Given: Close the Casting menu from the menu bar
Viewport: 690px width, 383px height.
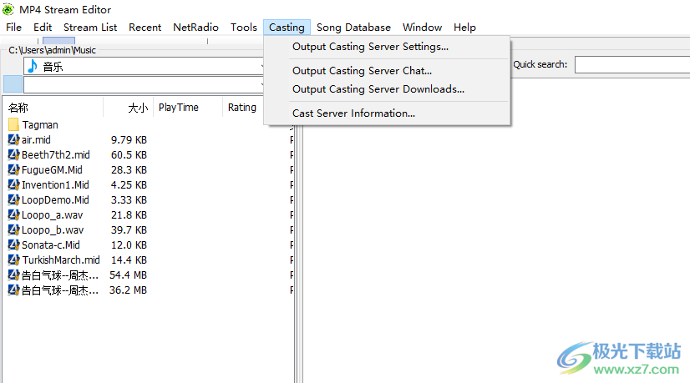Looking at the screenshot, I should [287, 28].
